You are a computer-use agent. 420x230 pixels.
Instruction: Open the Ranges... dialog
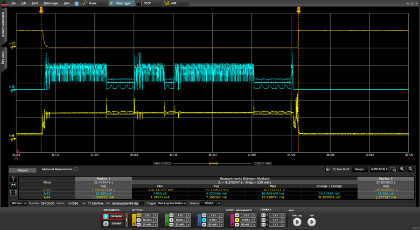click(x=360, y=169)
